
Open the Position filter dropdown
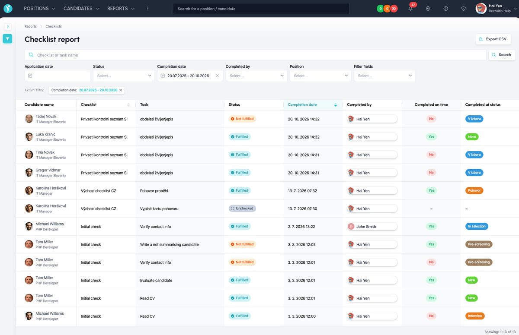pyautogui.click(x=320, y=76)
